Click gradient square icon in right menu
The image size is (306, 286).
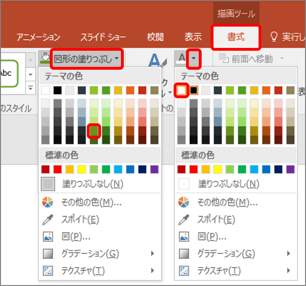pyautogui.click(x=184, y=254)
